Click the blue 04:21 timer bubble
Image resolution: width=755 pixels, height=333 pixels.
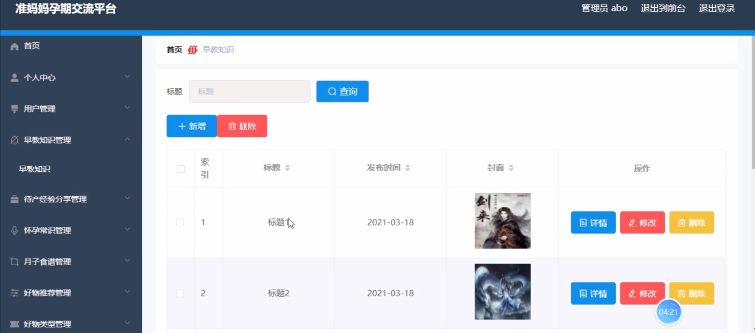pos(669,312)
